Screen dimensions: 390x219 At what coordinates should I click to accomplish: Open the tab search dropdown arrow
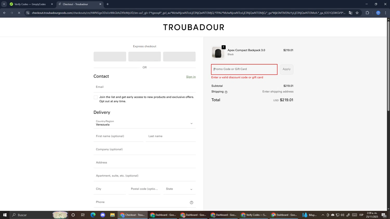pyautogui.click(x=4, y=4)
